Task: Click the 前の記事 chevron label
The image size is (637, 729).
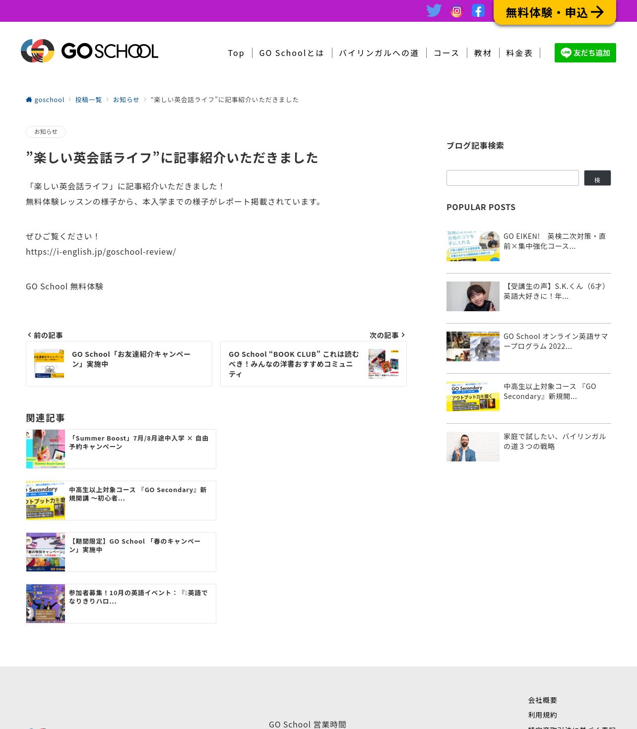Action: point(45,336)
